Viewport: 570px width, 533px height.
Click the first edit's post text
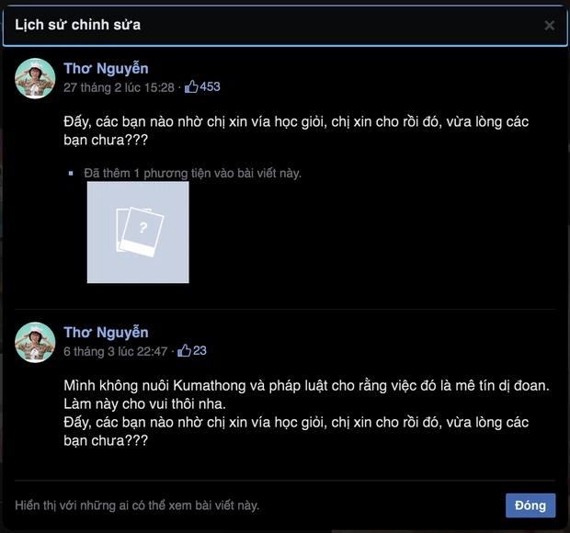(x=296, y=130)
